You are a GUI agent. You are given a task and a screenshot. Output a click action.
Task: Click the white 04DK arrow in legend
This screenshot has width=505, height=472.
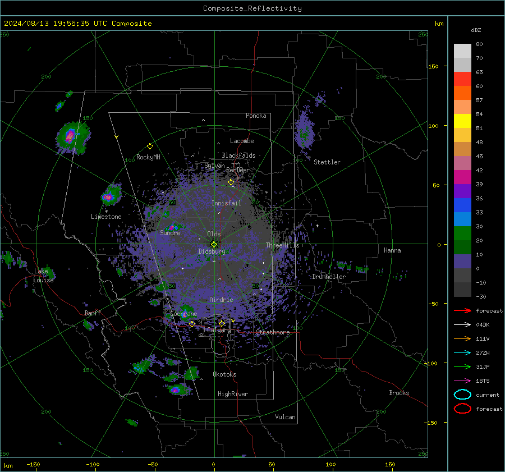462,324
